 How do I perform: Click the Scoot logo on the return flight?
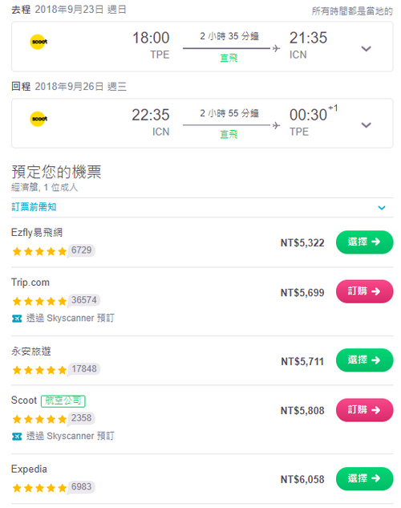click(38, 119)
